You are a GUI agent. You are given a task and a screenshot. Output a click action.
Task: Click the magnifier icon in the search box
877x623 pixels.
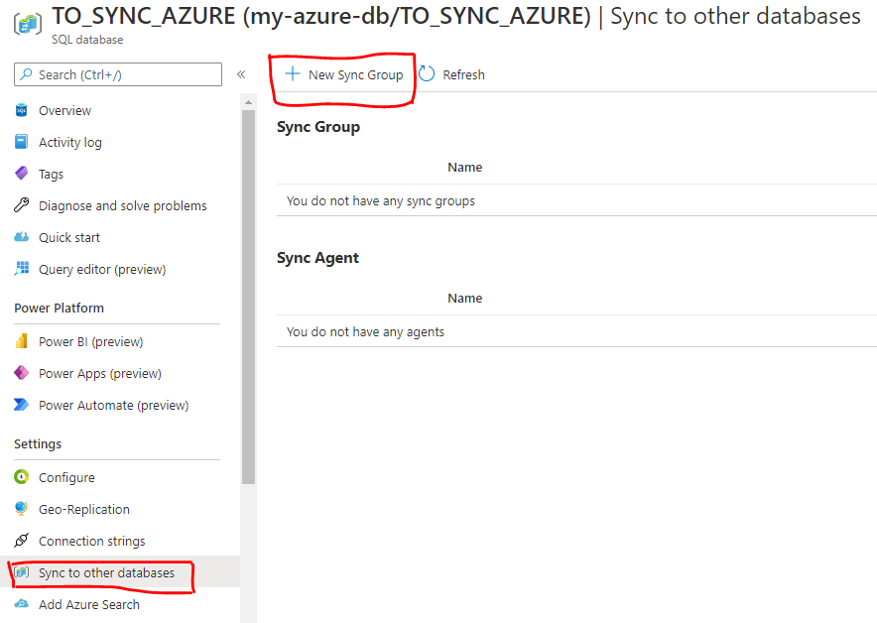point(26,74)
